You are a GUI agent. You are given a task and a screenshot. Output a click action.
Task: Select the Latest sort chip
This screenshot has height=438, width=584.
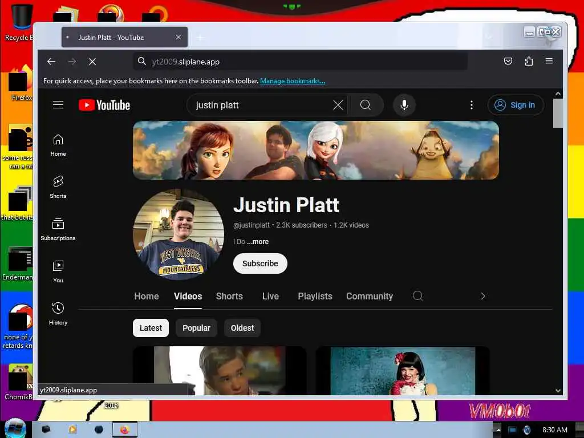151,328
